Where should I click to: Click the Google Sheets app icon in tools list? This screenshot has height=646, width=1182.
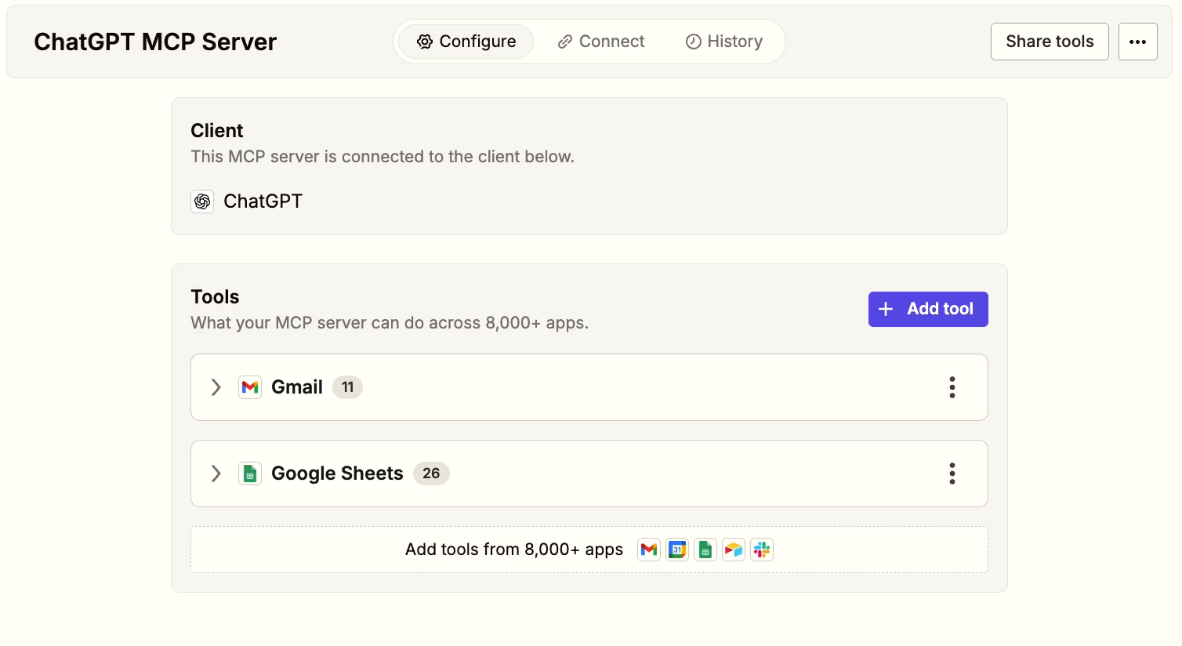pyautogui.click(x=250, y=474)
